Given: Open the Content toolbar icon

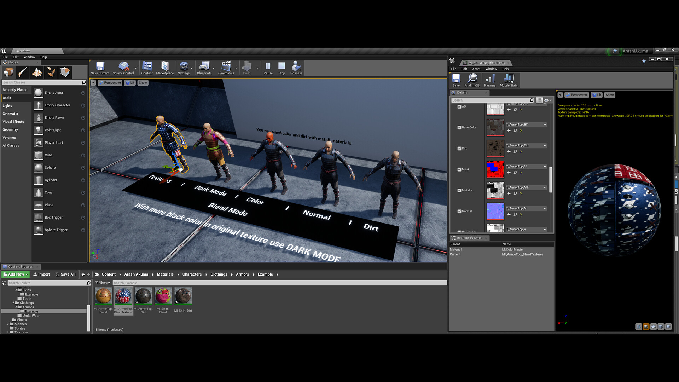Looking at the screenshot, I should (x=147, y=68).
